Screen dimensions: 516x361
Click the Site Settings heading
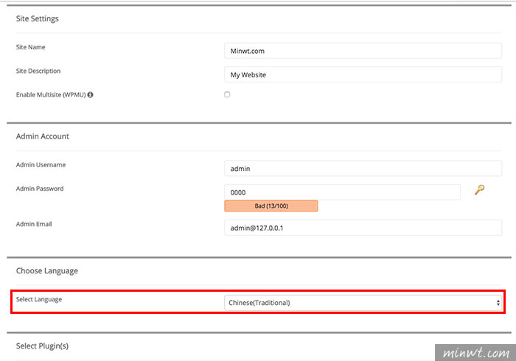(37, 18)
